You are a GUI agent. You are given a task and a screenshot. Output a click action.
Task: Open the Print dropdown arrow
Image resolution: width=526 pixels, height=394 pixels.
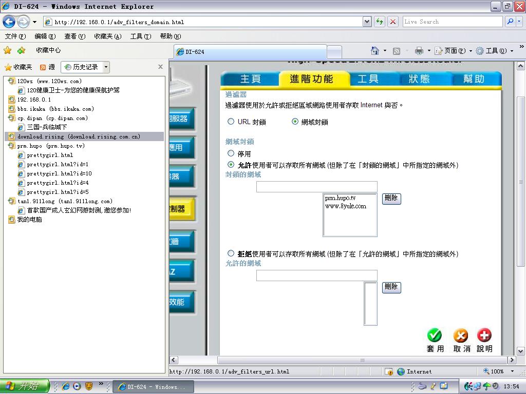click(x=429, y=51)
